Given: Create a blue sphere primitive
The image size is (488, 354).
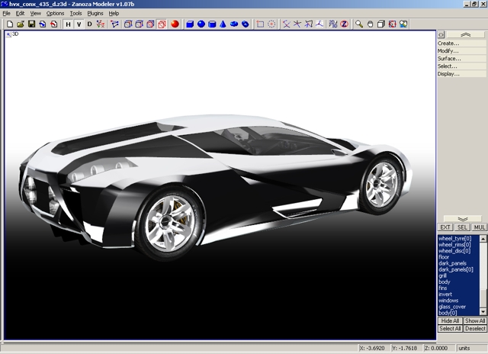Looking at the screenshot, I should pyautogui.click(x=201, y=24).
